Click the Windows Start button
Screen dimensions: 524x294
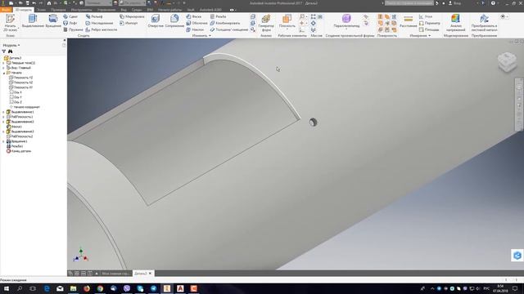6,288
